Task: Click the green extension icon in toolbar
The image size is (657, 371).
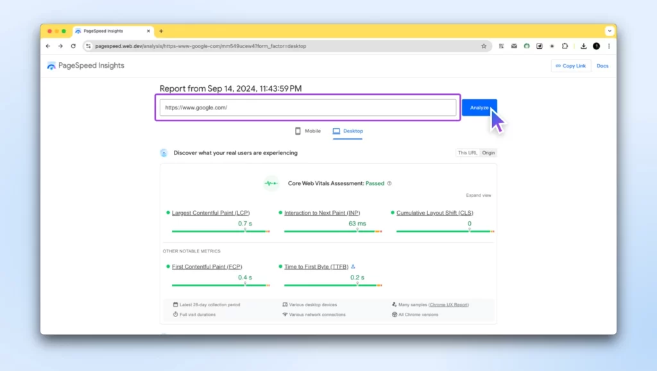Action: point(527,46)
